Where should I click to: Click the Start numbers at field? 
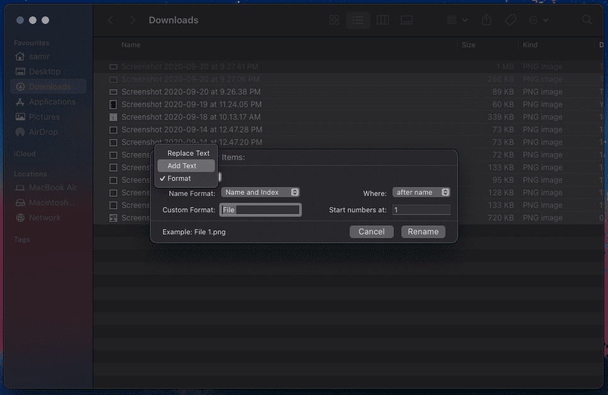(421, 210)
